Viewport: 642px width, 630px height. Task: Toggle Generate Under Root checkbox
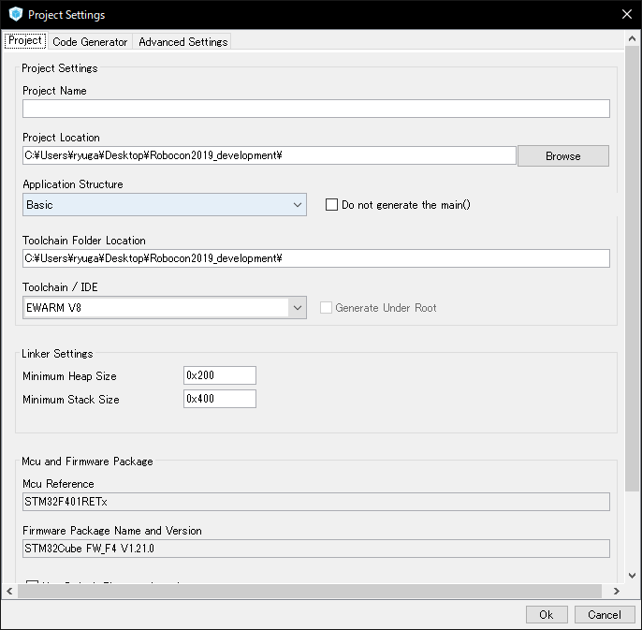[x=326, y=308]
